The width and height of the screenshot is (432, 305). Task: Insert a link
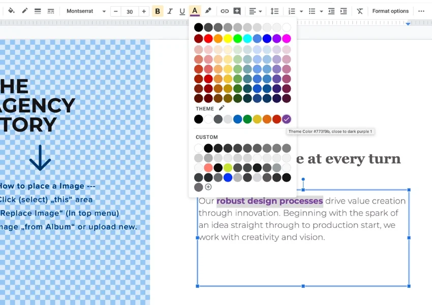tap(225, 11)
